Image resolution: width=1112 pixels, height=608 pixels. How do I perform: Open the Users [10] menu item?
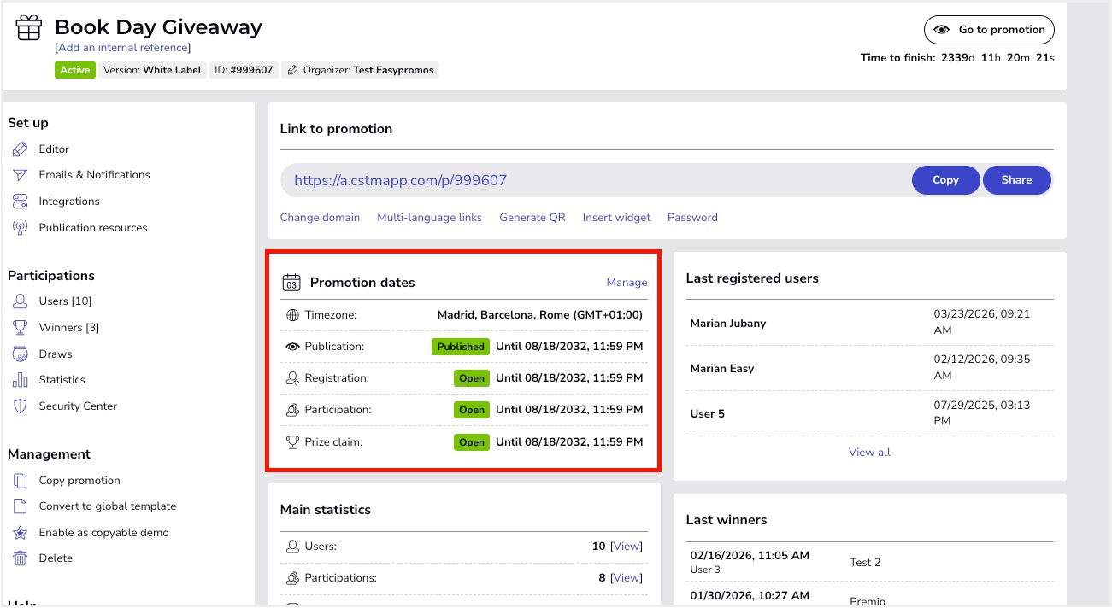[65, 301]
